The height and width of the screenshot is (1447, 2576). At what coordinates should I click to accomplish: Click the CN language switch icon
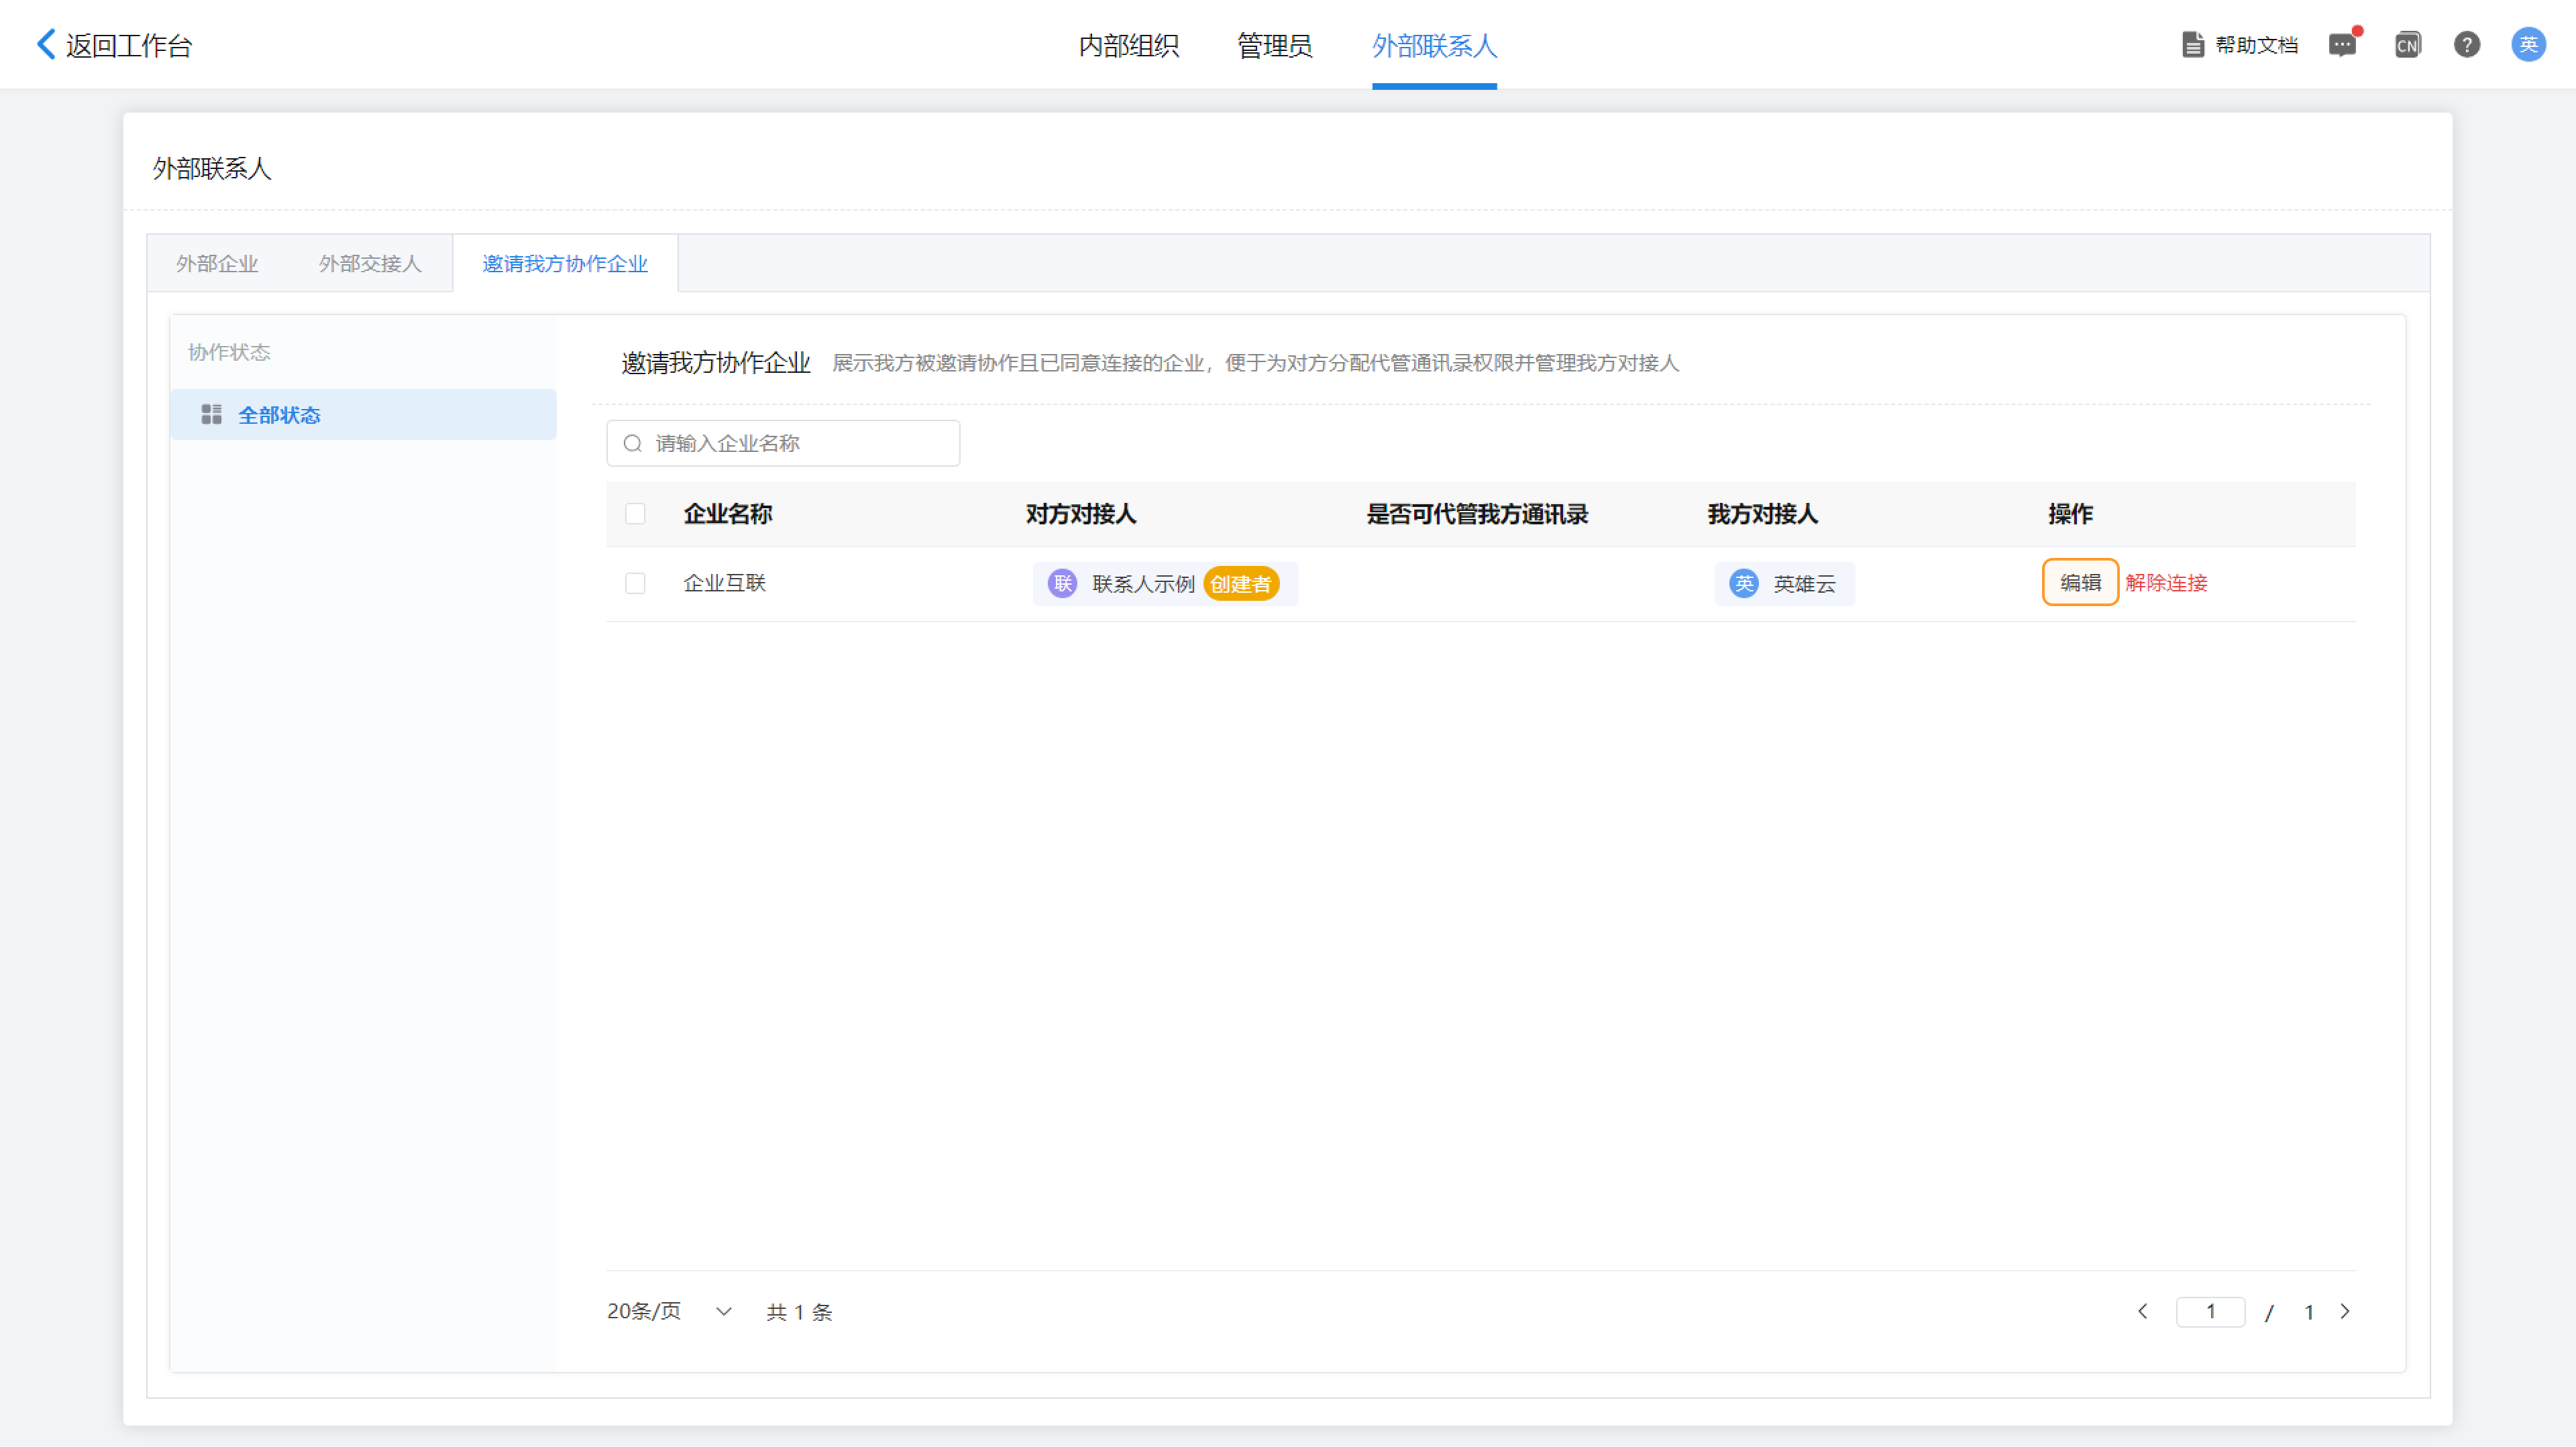click(2407, 45)
